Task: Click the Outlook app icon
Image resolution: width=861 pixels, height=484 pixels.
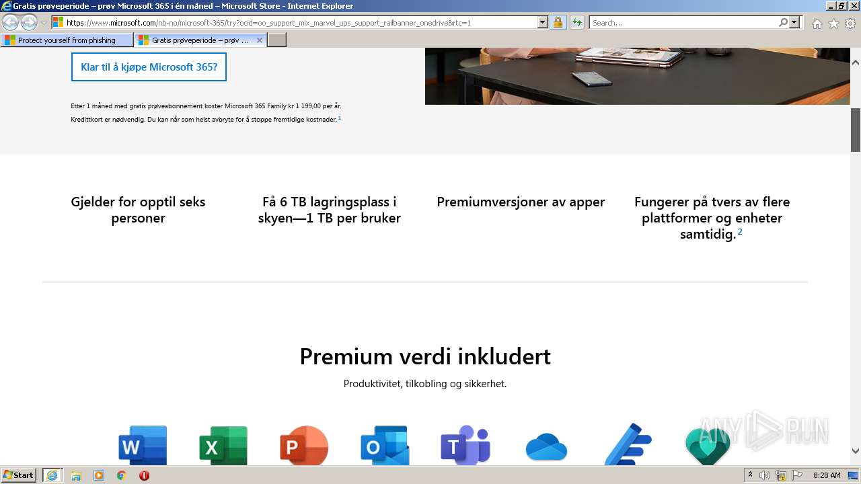Action: tap(385, 445)
